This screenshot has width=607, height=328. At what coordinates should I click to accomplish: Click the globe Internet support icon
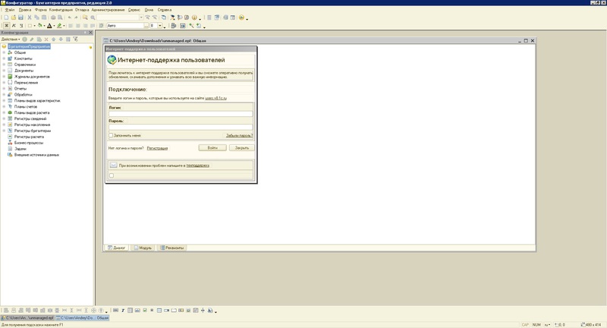(x=112, y=60)
